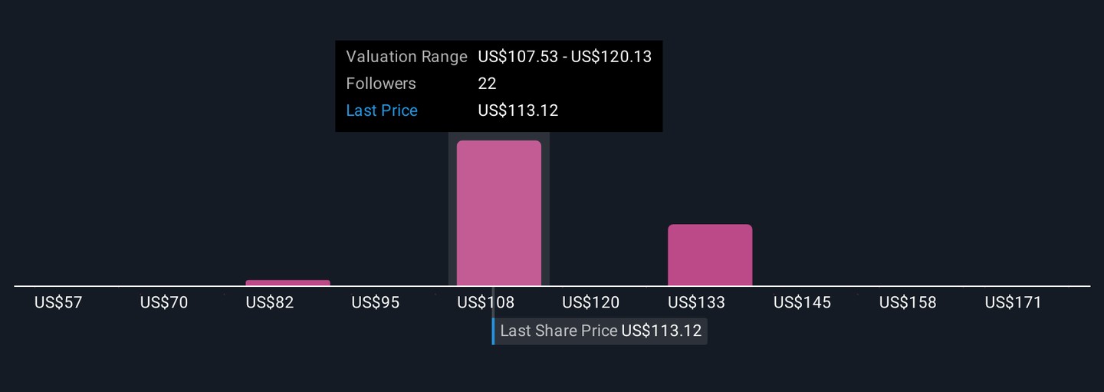1104x392 pixels.
Task: Click the US$145 axis label
Action: (x=802, y=302)
